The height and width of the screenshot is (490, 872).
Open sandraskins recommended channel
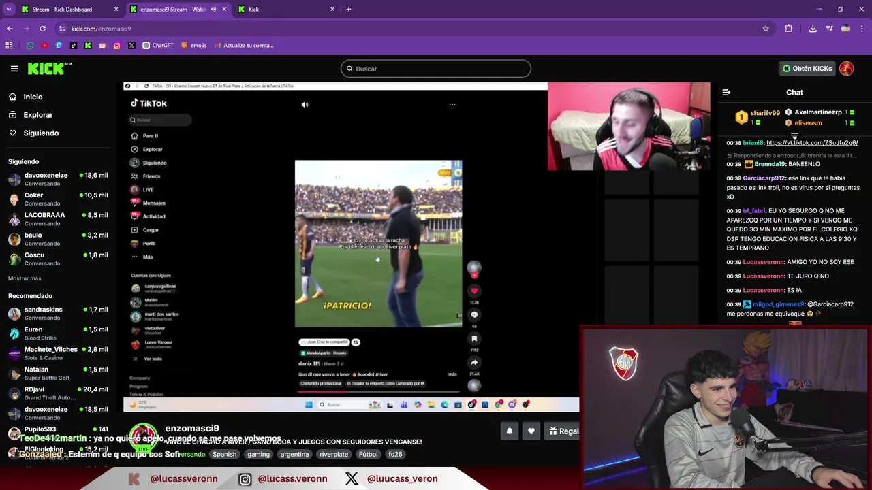[58, 313]
